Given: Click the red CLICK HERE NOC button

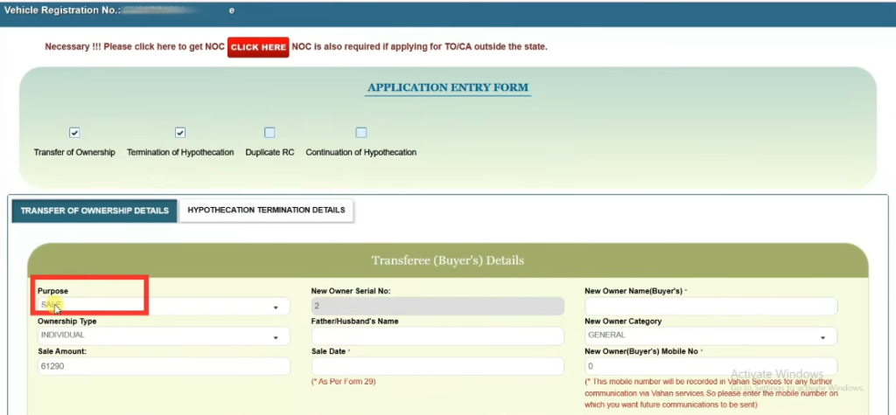Looking at the screenshot, I should (x=258, y=47).
